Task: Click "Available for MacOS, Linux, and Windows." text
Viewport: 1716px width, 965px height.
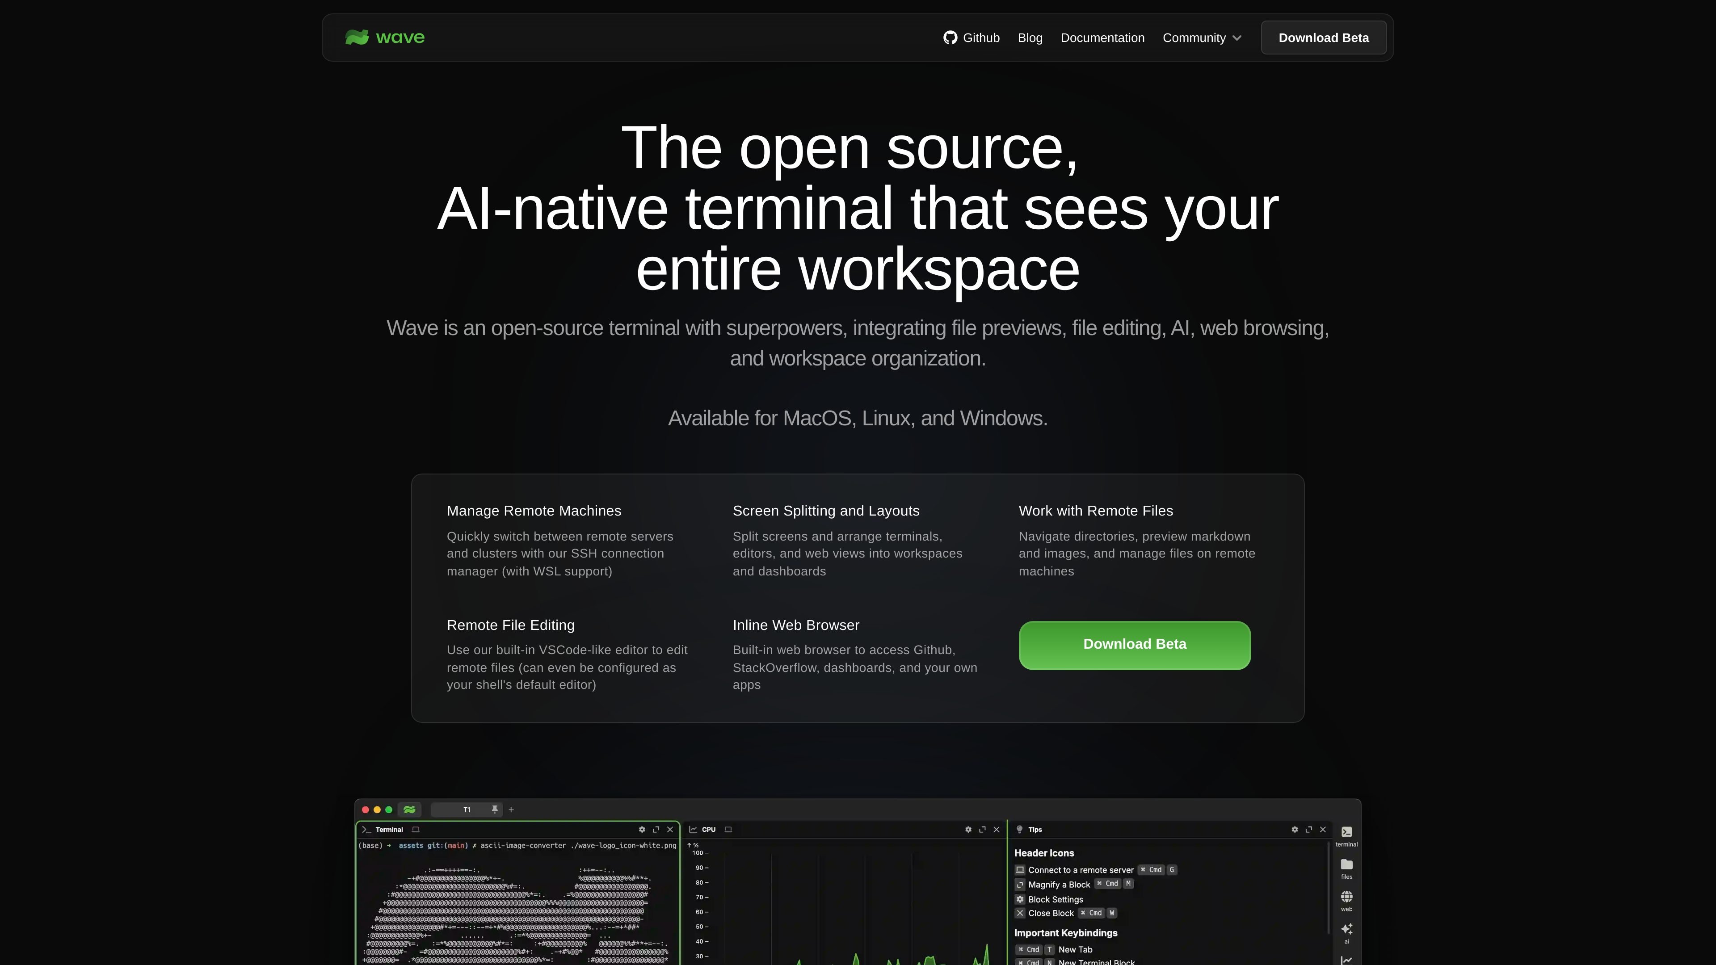Action: pos(858,418)
